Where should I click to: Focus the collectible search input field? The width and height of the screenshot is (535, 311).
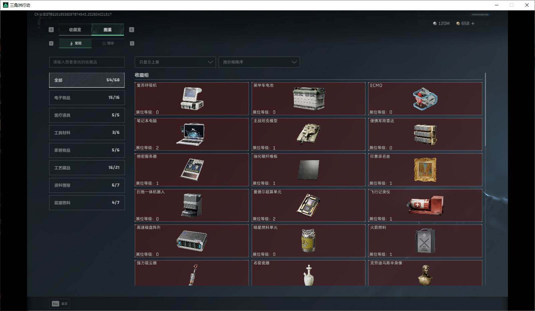click(87, 62)
